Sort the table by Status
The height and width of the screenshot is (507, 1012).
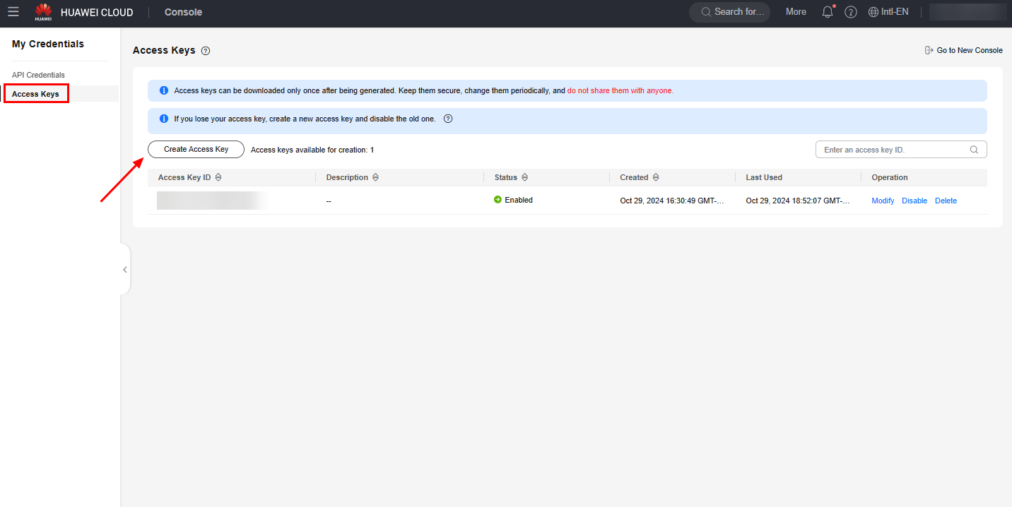pos(524,177)
